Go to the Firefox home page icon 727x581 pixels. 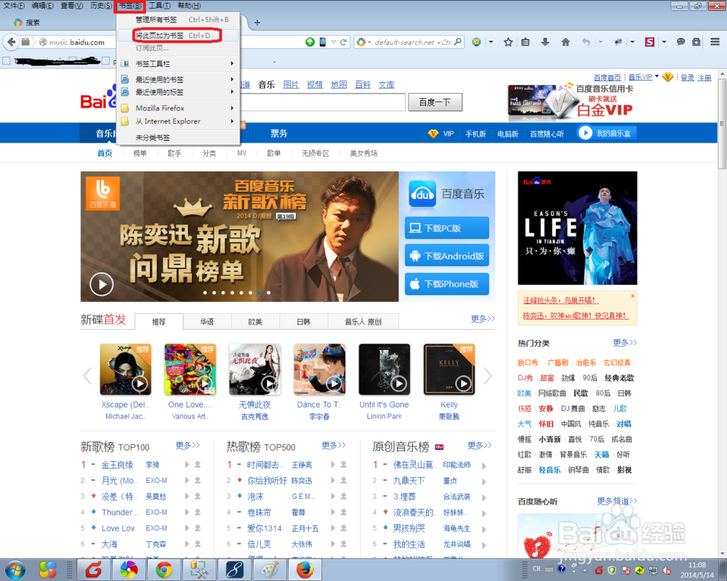(x=566, y=42)
